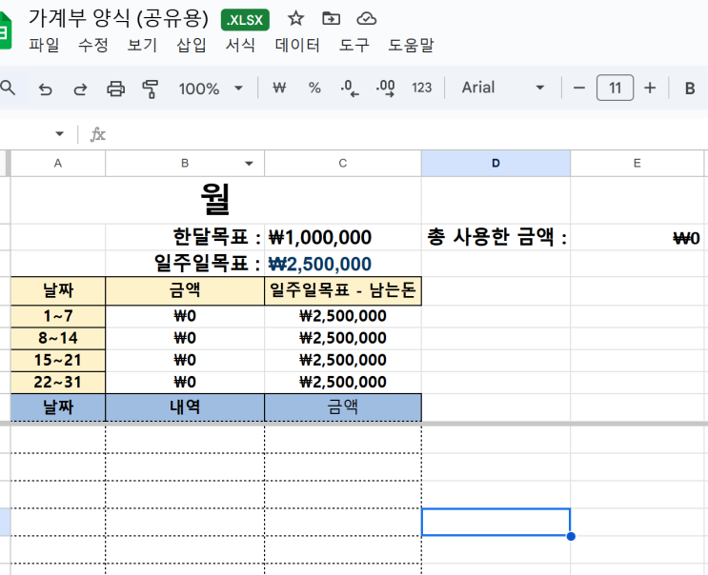The height and width of the screenshot is (575, 708).
Task: Select the 15~21 date cell
Action: tap(58, 361)
